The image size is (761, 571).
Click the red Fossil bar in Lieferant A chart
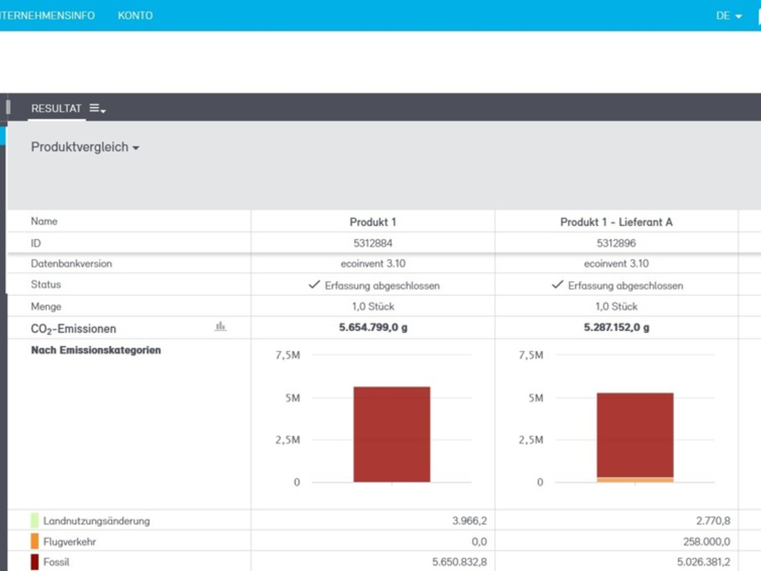pos(635,435)
